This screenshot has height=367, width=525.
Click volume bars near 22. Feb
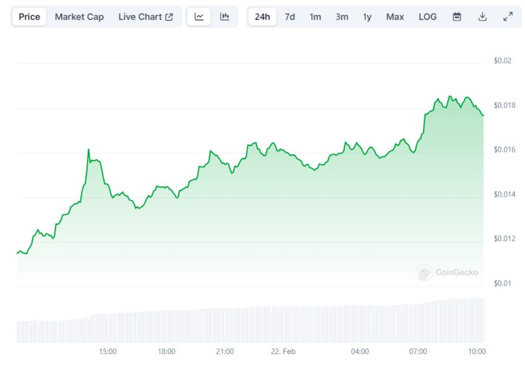[x=283, y=324]
